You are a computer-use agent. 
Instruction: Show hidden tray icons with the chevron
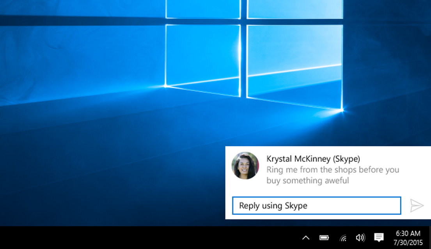tap(306, 238)
